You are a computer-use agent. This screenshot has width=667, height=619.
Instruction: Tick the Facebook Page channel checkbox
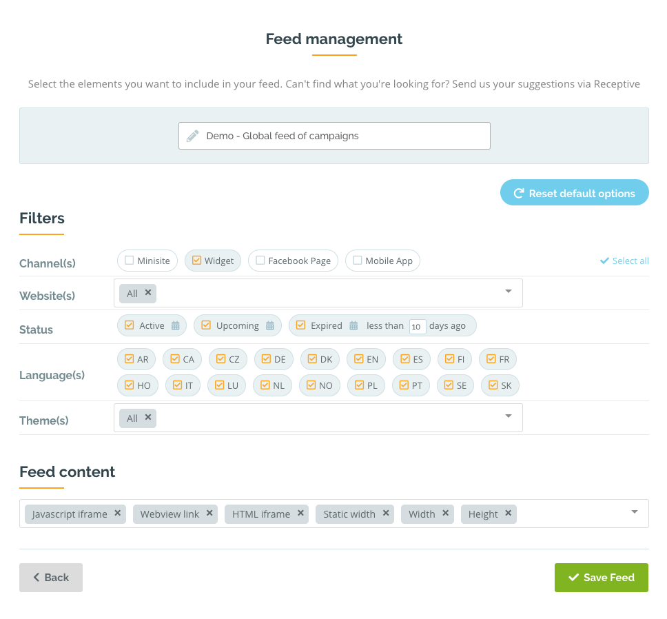click(x=260, y=261)
